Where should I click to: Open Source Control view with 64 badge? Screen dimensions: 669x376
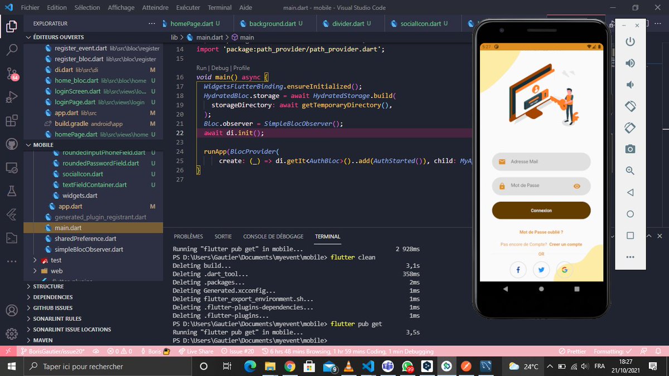[x=12, y=74]
